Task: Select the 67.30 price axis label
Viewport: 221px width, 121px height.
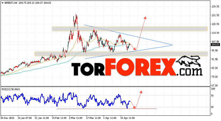Action: [215, 85]
